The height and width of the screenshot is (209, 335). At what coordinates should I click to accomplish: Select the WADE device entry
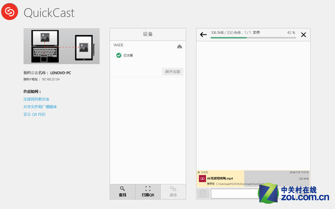[119, 46]
